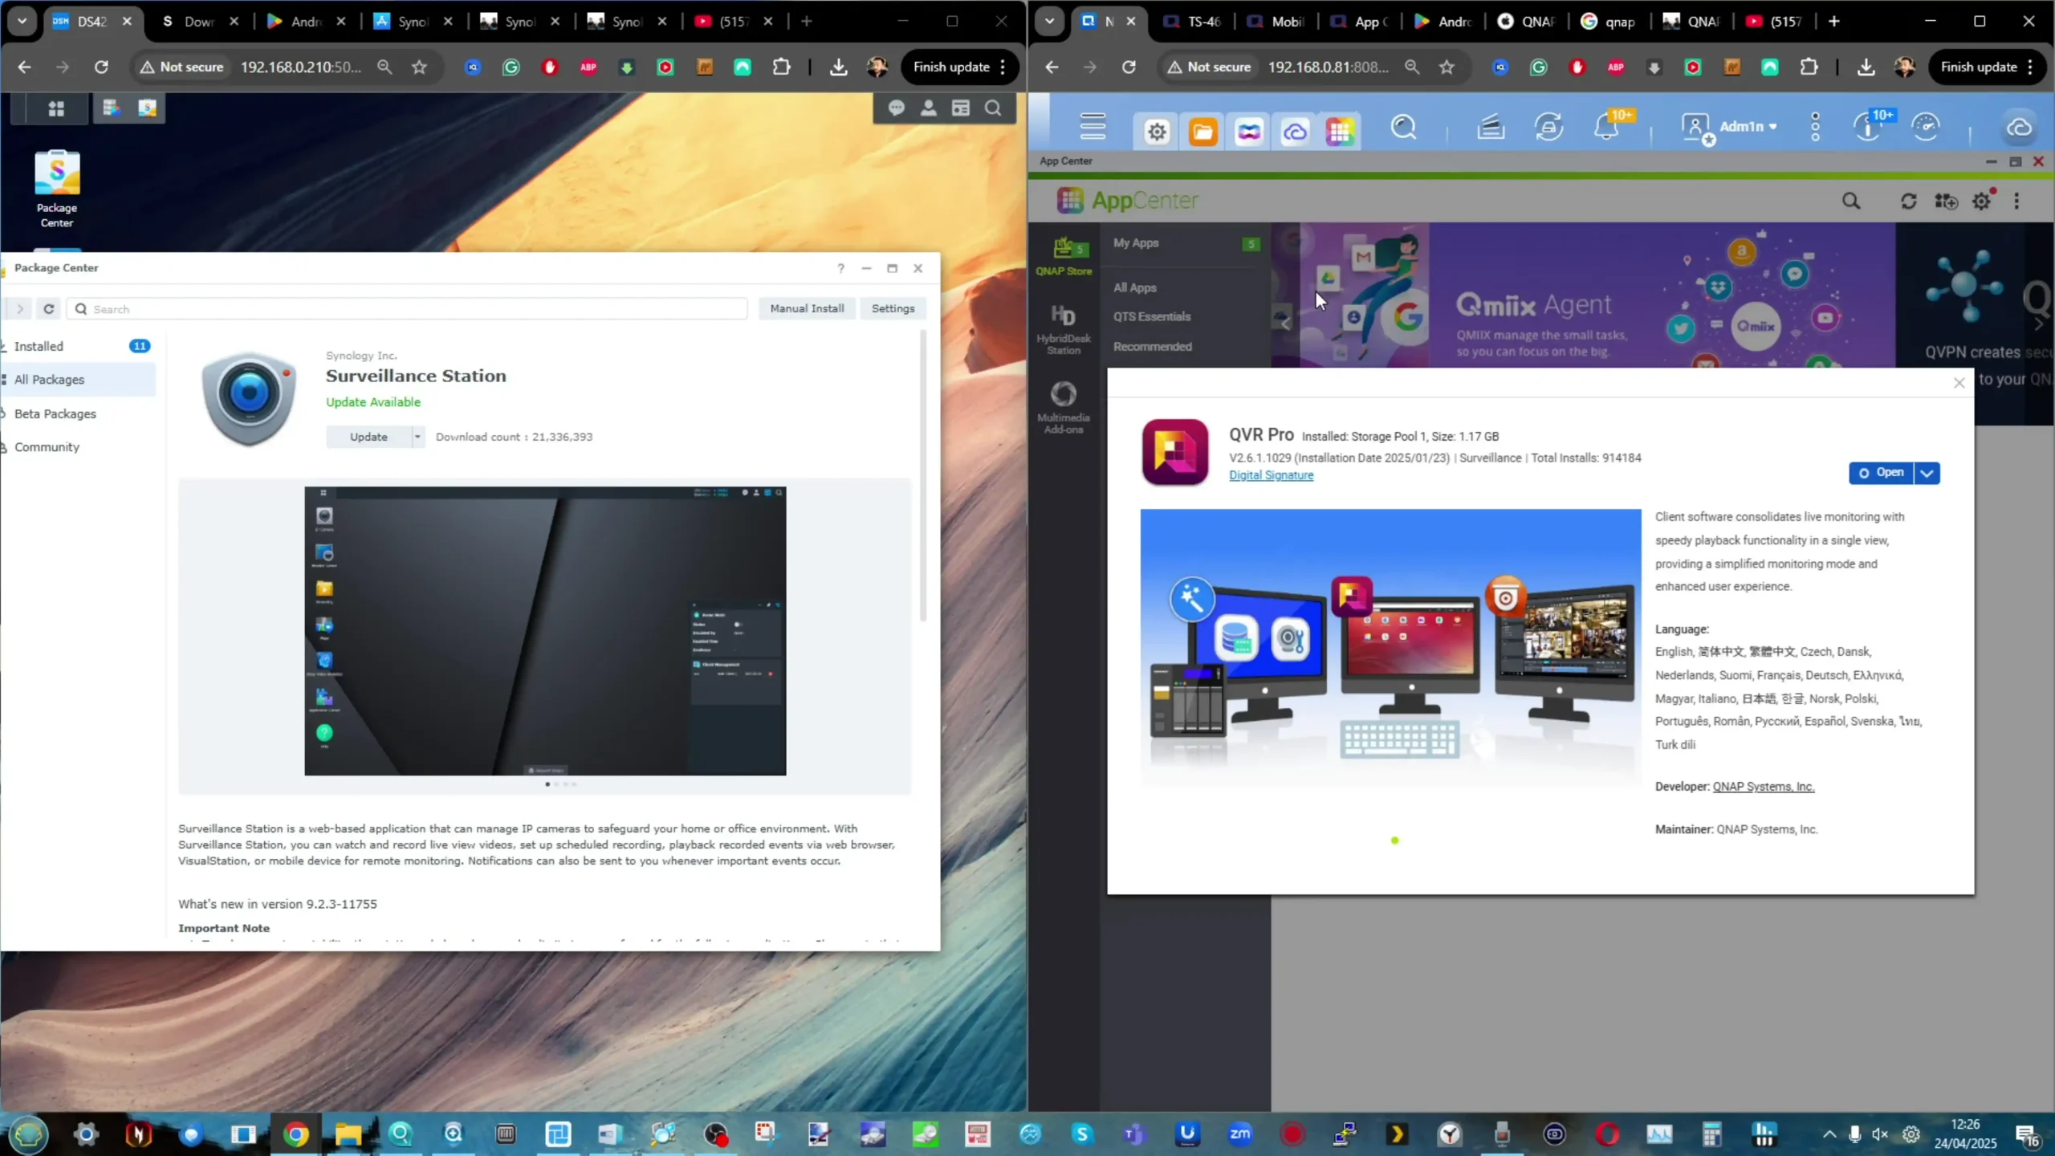Refresh the Package Center list
This screenshot has width=2055, height=1156.
(x=49, y=309)
